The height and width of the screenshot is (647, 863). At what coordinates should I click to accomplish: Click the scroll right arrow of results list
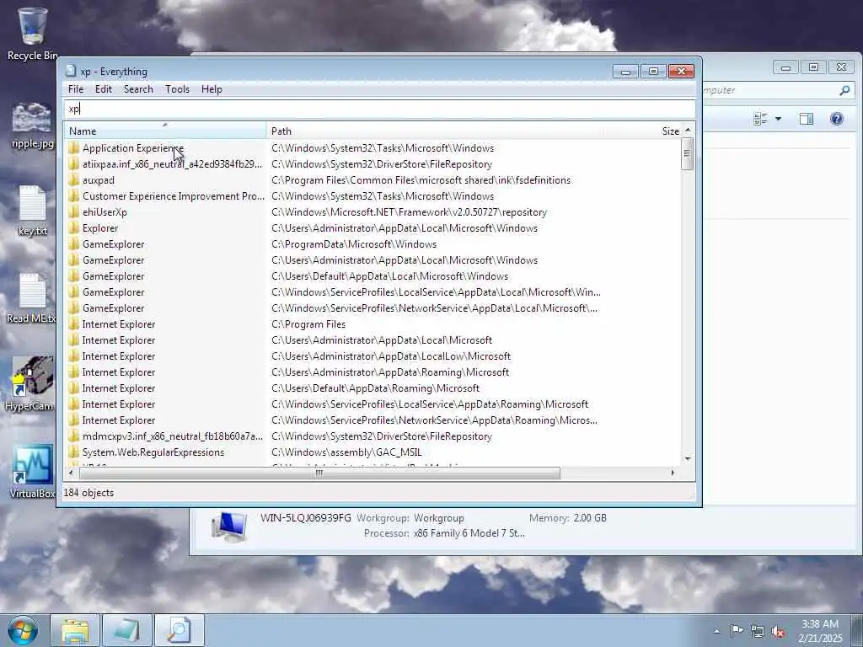[673, 473]
